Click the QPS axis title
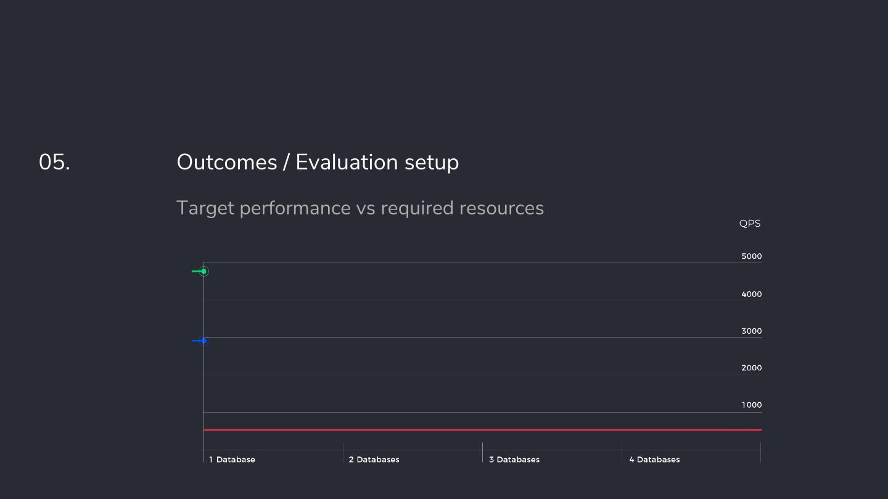The image size is (888, 499). (x=750, y=223)
